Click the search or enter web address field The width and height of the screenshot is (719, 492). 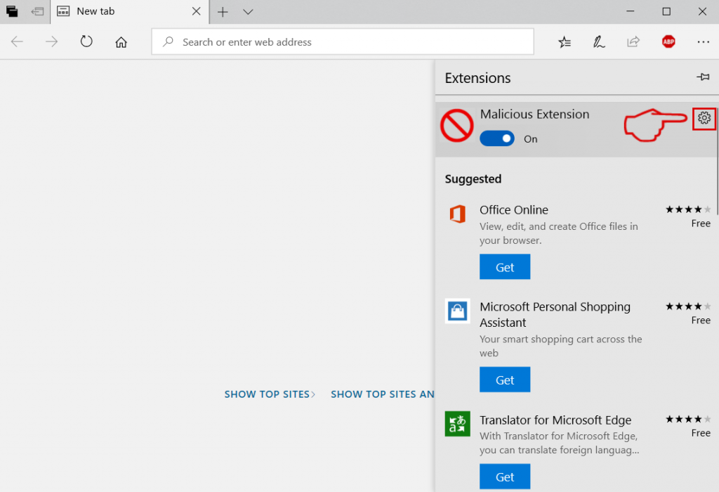(x=343, y=42)
